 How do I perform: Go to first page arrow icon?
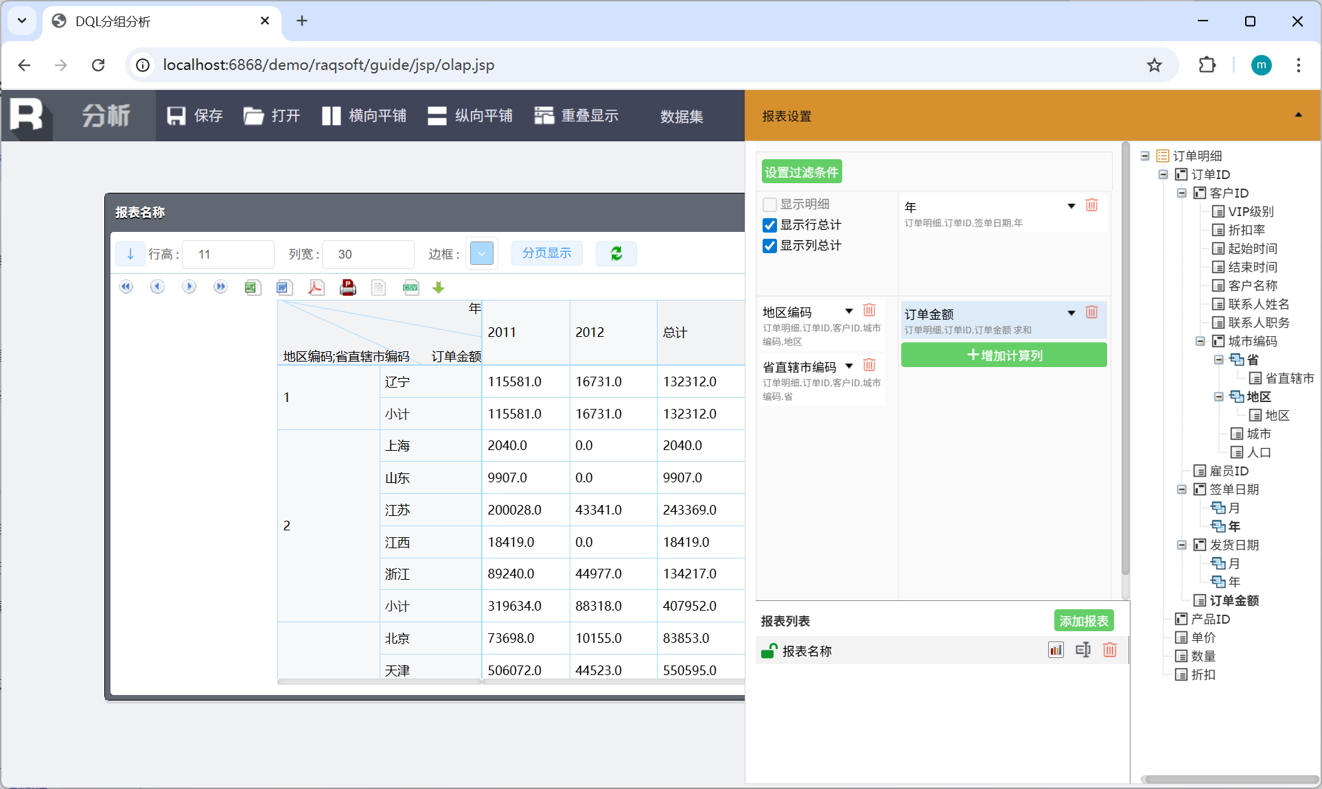tap(126, 287)
